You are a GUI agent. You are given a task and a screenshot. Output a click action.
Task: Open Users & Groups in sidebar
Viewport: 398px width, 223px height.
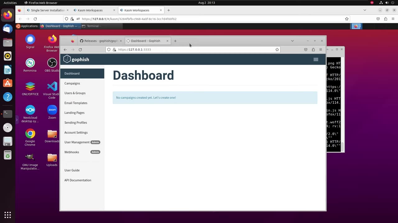(82, 93)
